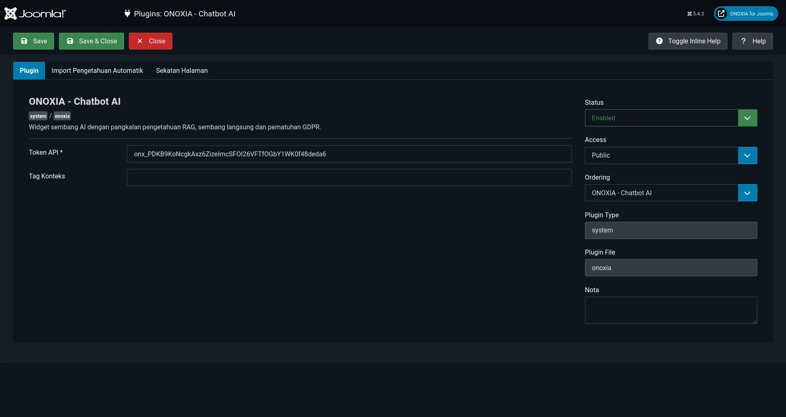
Task: Click the 'Token API *' label
Action: 46,152
